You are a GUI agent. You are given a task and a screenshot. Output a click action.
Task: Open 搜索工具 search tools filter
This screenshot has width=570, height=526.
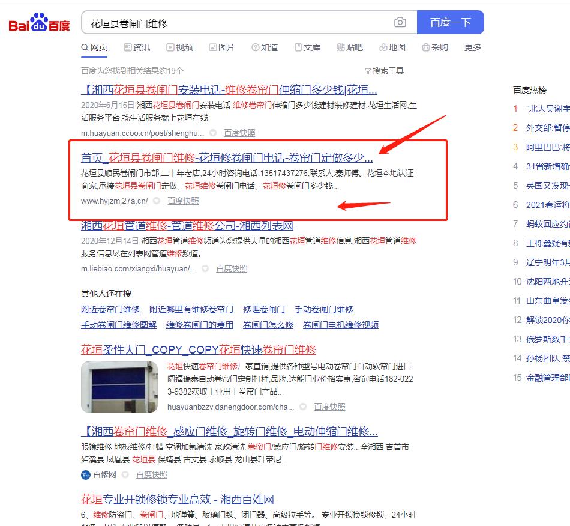[x=384, y=71]
